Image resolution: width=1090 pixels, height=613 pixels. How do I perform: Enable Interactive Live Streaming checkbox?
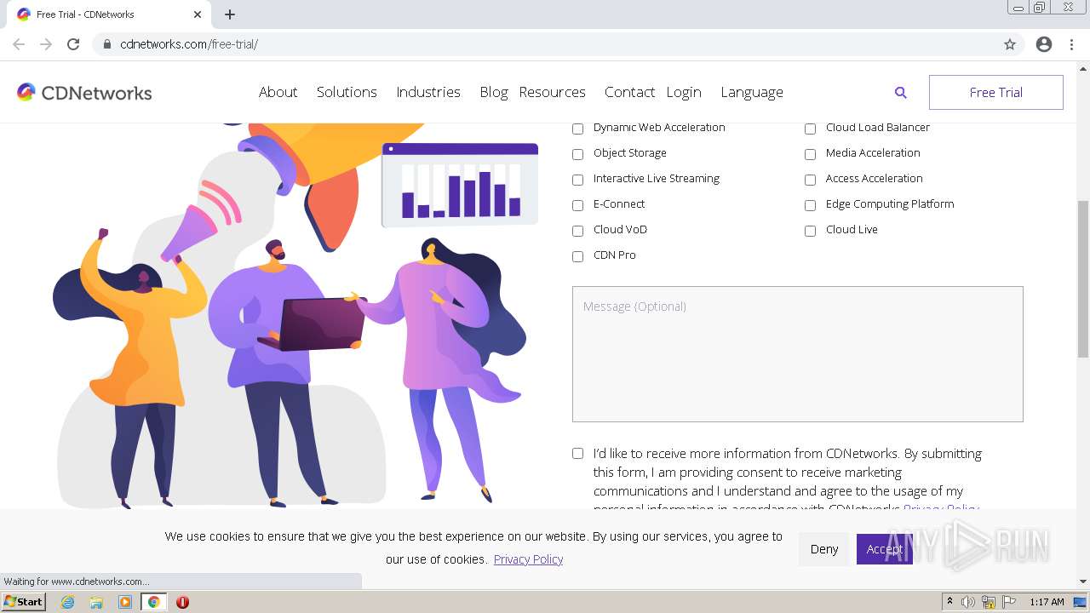tap(577, 180)
